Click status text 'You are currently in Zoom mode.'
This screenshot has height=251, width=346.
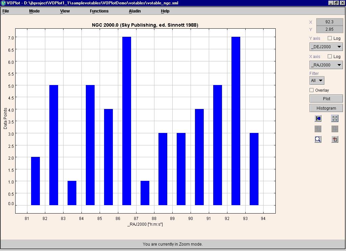point(173,244)
